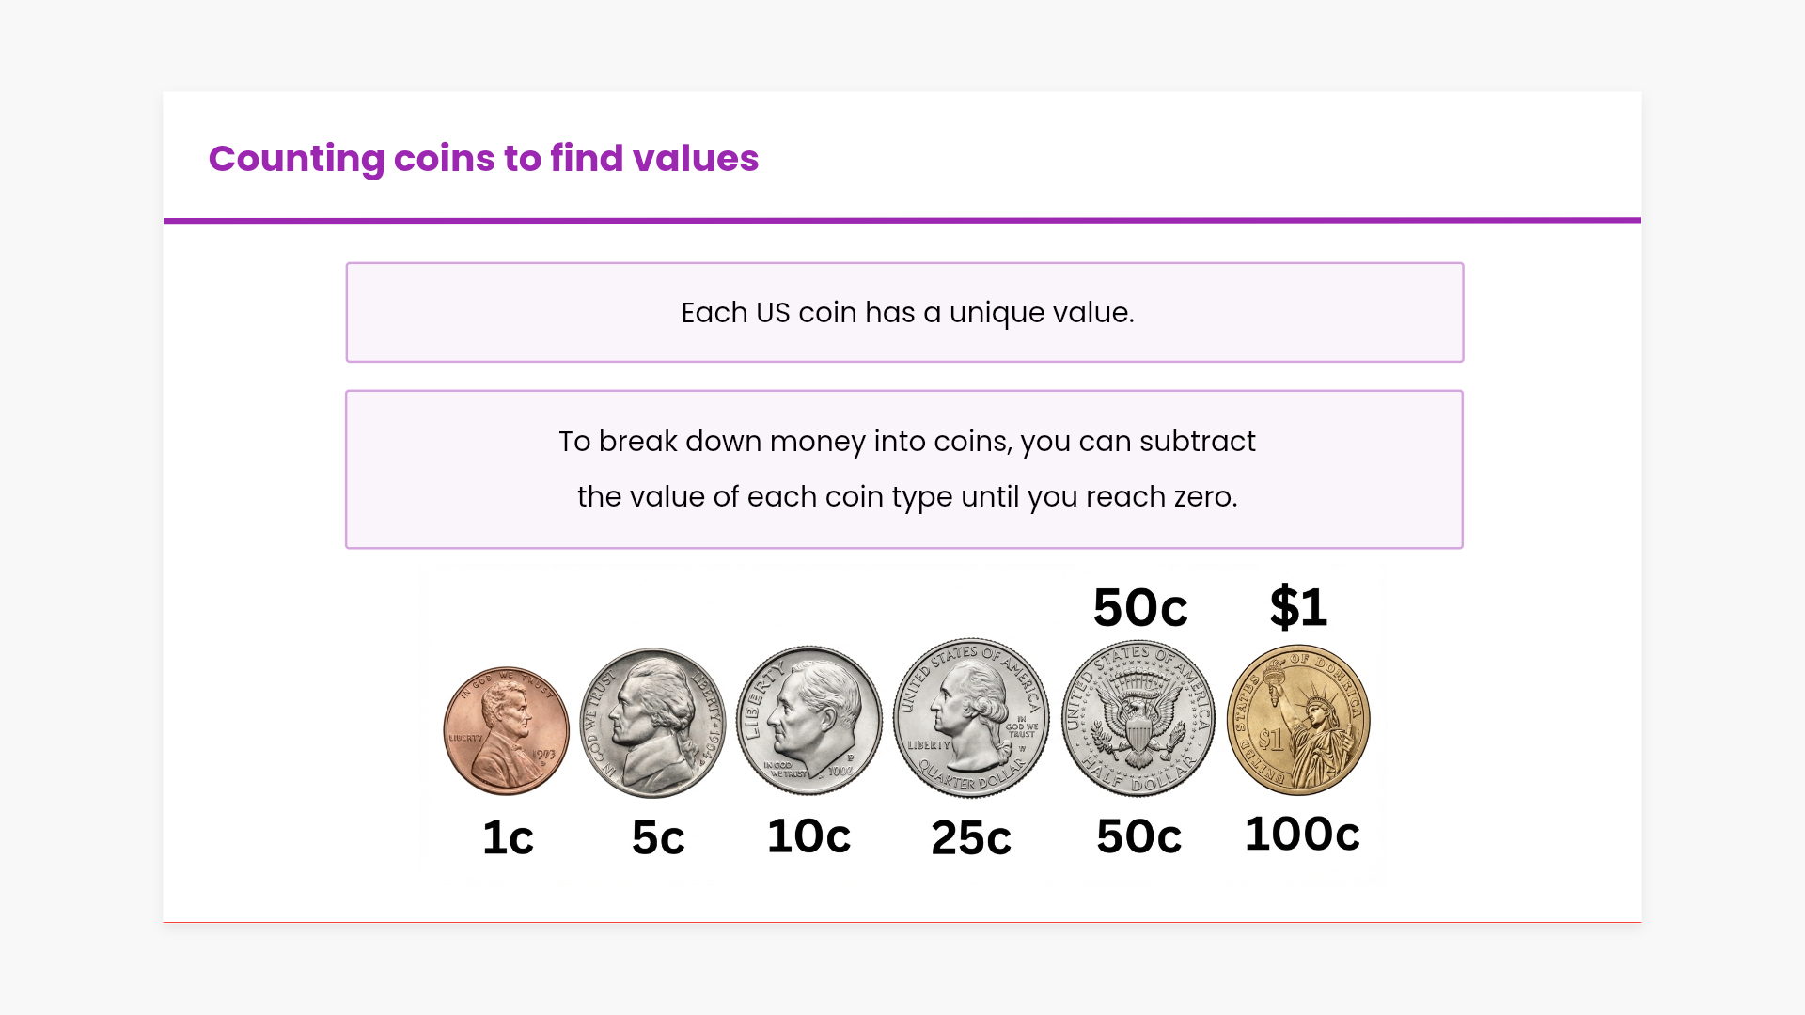Viewport: 1805px width, 1015px height.
Task: Select the gold Statue of Liberty dollar coin
Action: pos(1298,720)
